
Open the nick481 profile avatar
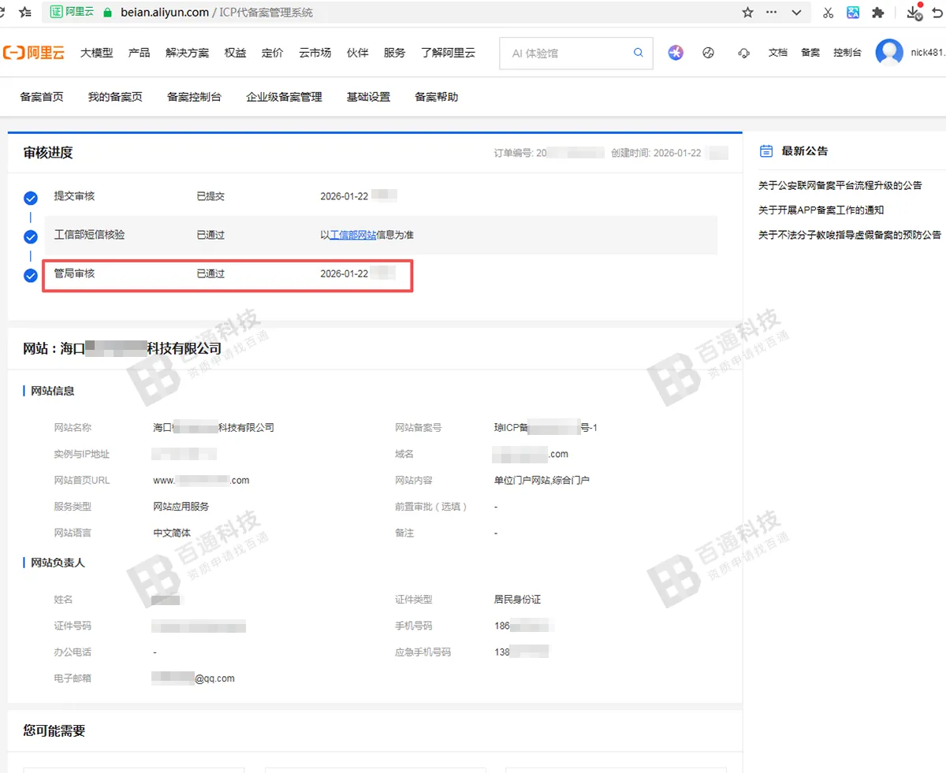pos(890,53)
